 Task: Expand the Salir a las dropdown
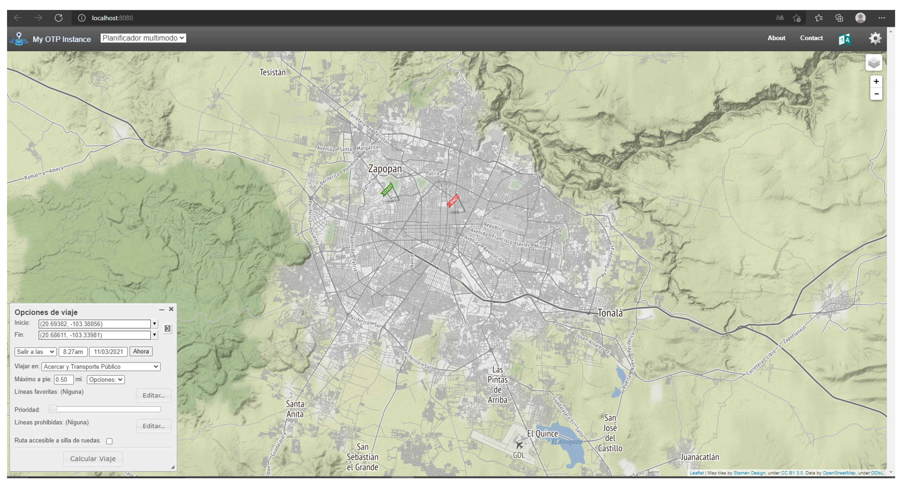[35, 351]
